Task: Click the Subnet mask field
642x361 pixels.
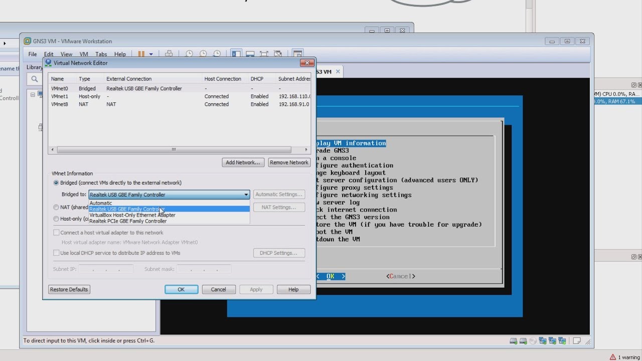Action: coord(204,269)
